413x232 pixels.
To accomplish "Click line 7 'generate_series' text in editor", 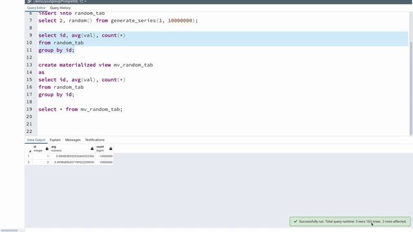I will point(134,21).
